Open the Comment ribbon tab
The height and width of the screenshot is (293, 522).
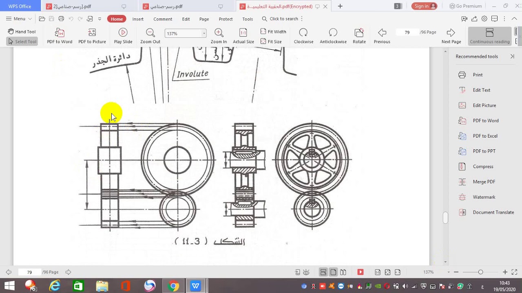(163, 19)
